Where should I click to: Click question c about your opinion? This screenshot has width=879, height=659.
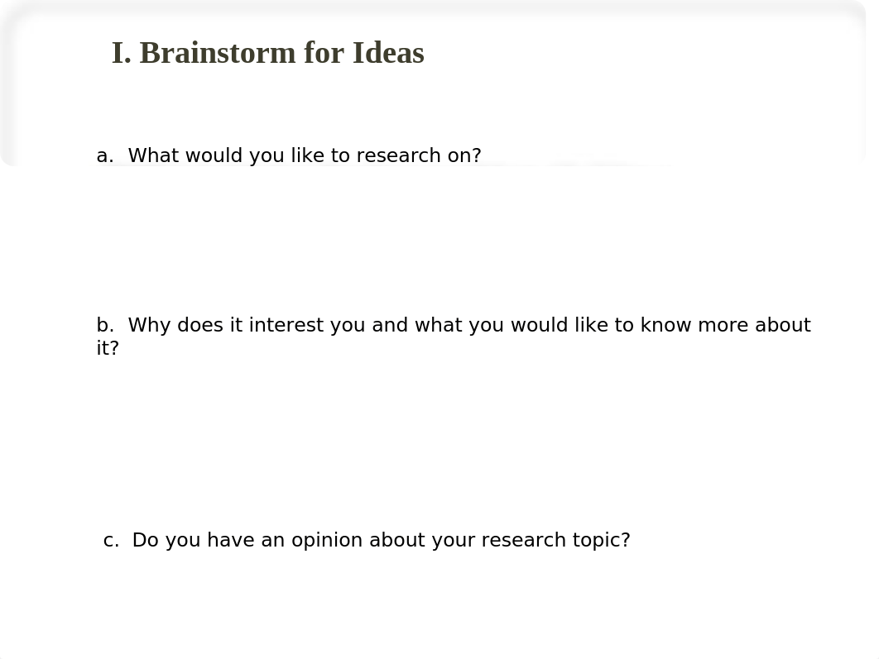(x=367, y=540)
